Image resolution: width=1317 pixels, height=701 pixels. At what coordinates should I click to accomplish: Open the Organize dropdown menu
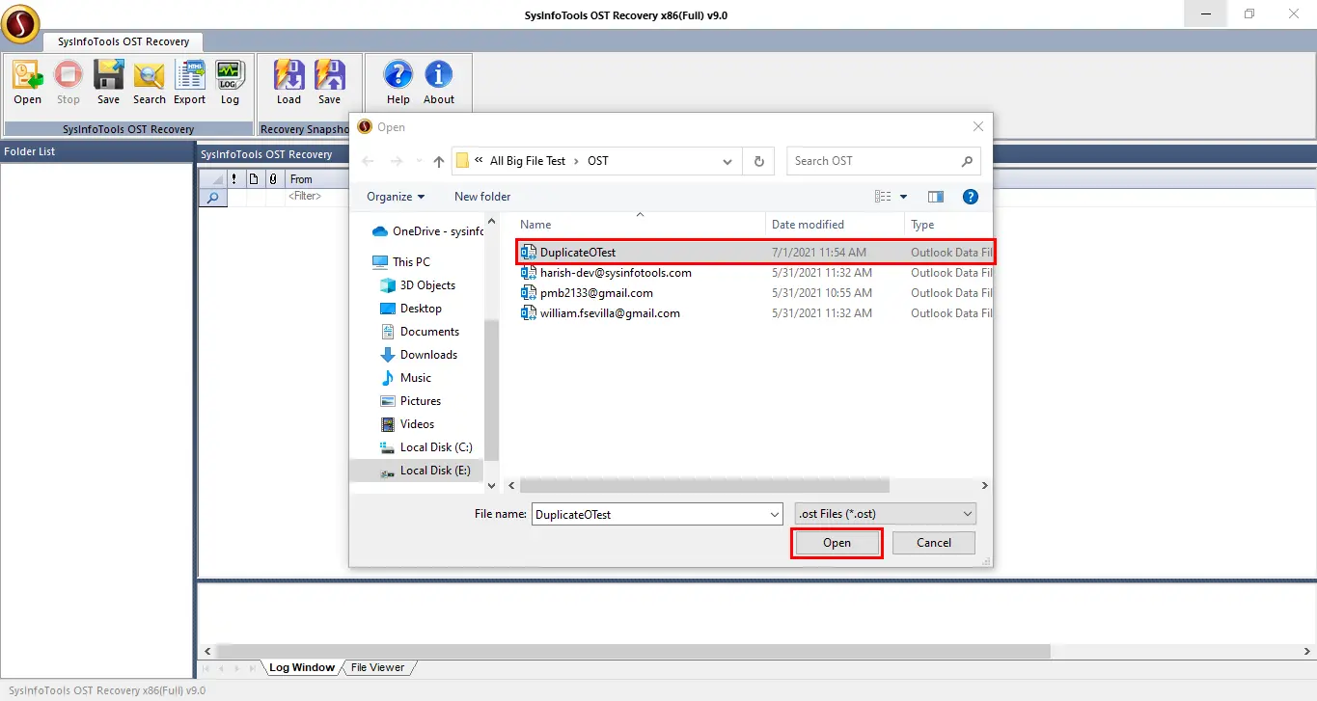(396, 197)
